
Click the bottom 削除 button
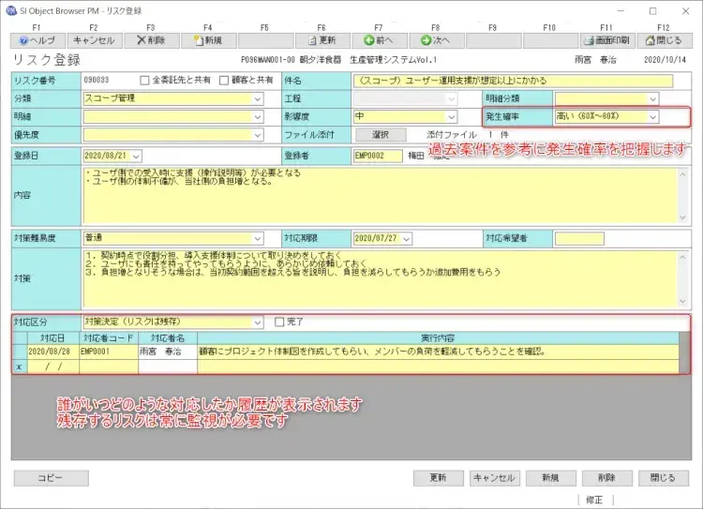607,478
